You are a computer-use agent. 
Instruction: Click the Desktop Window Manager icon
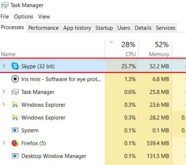tap(15, 156)
